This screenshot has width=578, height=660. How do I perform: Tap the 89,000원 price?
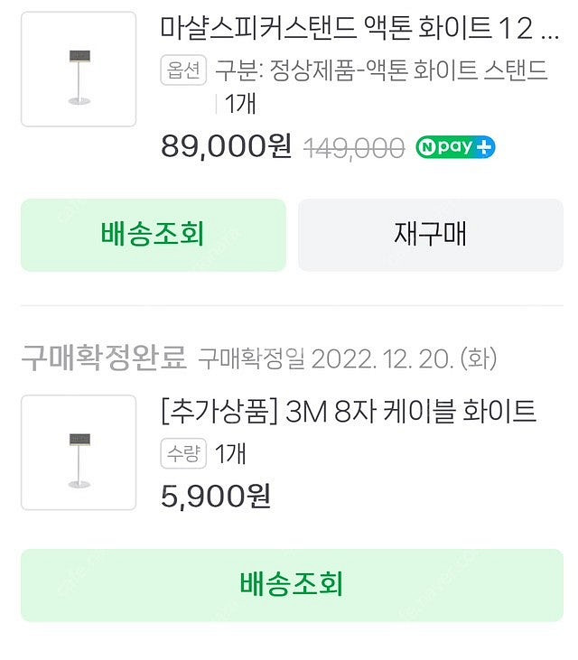pos(226,146)
